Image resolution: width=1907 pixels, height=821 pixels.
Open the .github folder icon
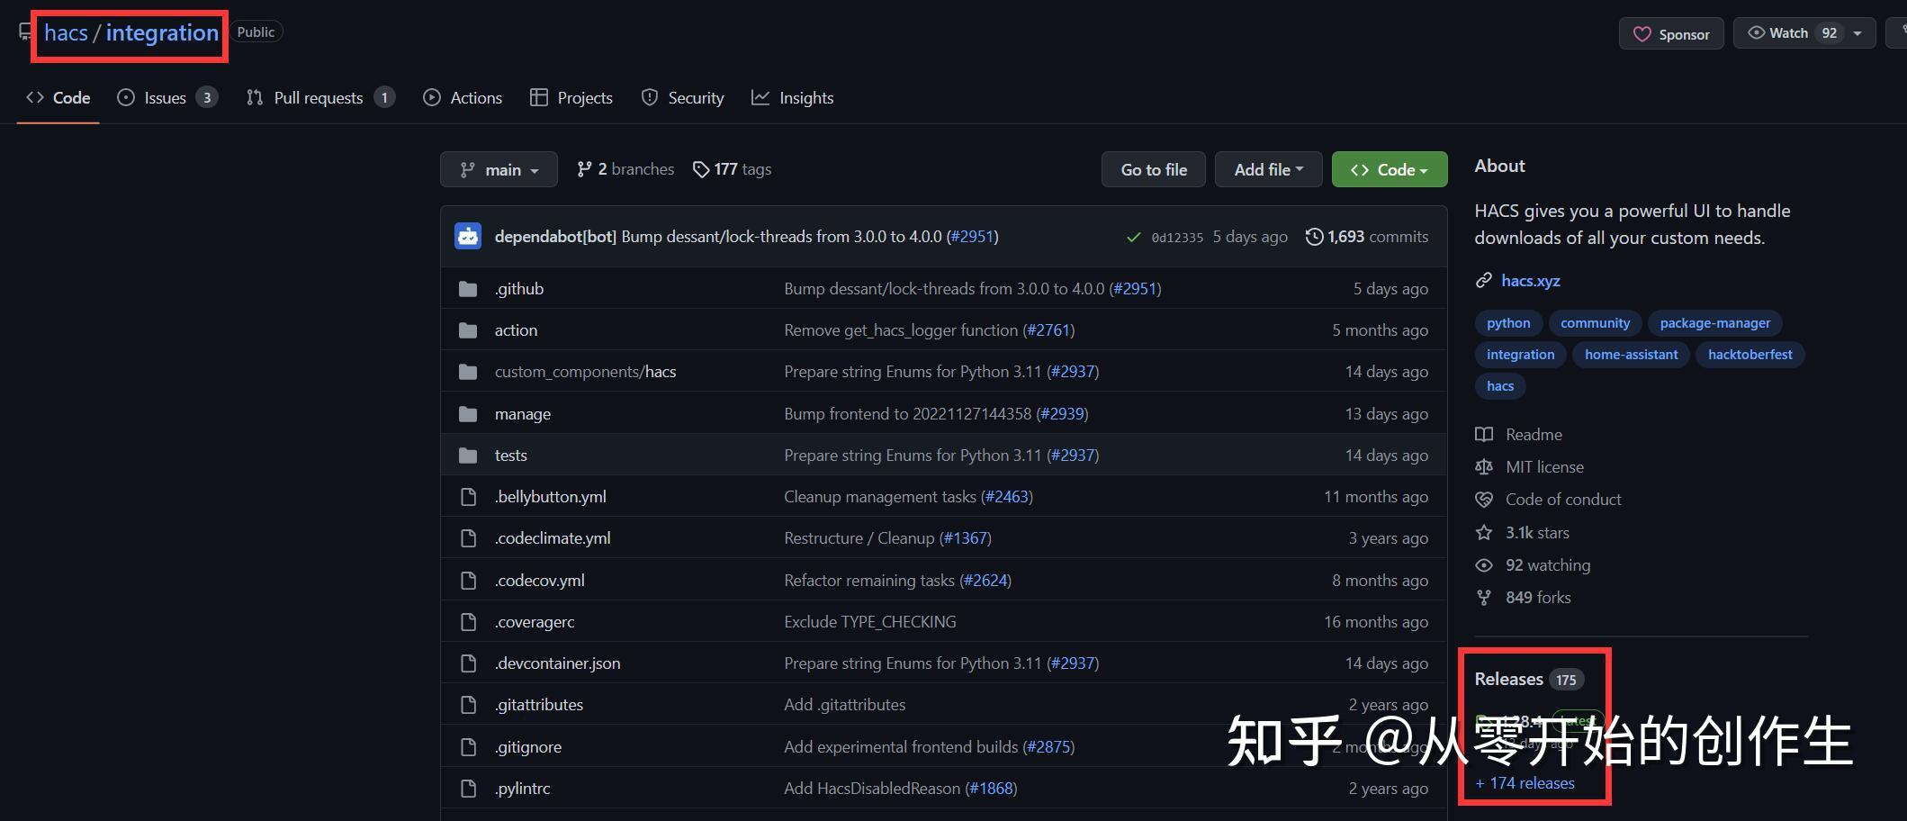click(x=468, y=288)
